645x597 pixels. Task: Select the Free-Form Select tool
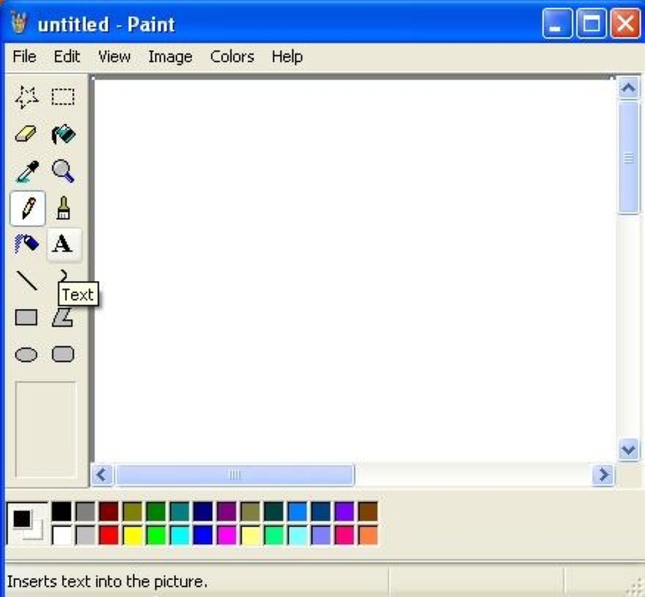26,97
